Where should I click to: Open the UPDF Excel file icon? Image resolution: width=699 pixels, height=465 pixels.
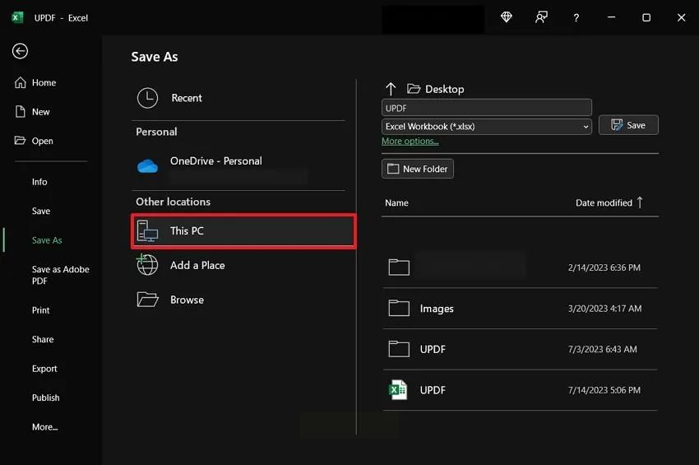tap(398, 390)
